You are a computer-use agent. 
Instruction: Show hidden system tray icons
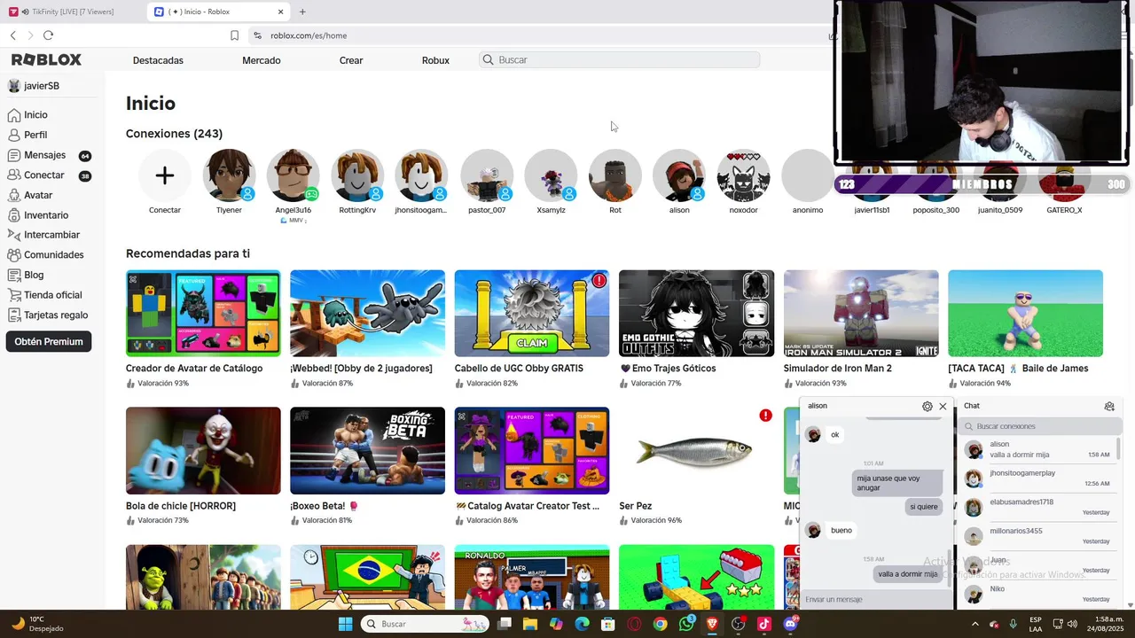coord(975,624)
